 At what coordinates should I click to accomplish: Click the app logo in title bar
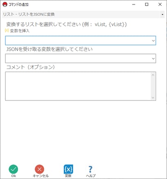click(x=5, y=4)
